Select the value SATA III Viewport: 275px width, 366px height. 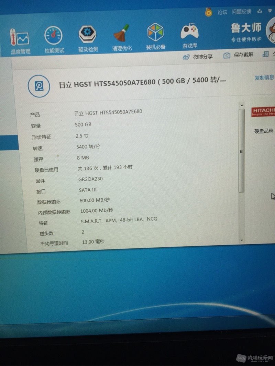88,190
